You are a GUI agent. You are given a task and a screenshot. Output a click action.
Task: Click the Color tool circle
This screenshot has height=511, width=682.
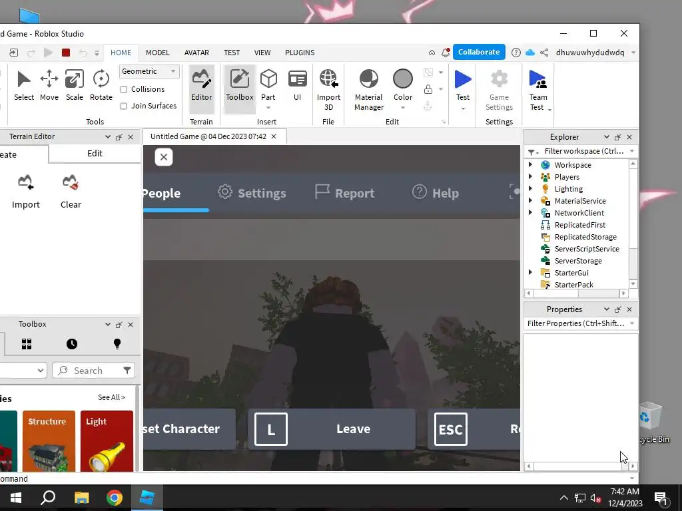pyautogui.click(x=403, y=79)
